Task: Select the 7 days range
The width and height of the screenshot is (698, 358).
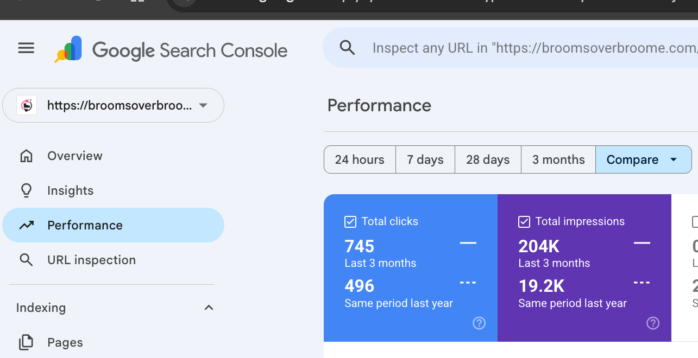Action: [x=425, y=159]
